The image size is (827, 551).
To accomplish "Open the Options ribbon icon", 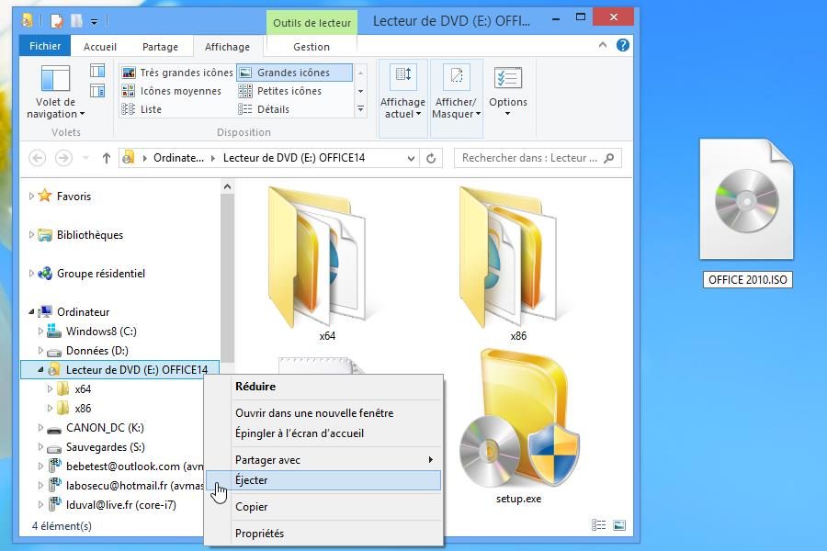I will coord(507,80).
